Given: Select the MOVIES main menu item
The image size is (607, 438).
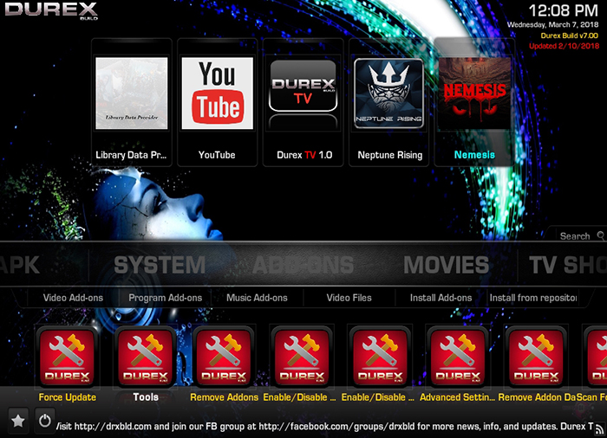Looking at the screenshot, I should click(x=447, y=265).
